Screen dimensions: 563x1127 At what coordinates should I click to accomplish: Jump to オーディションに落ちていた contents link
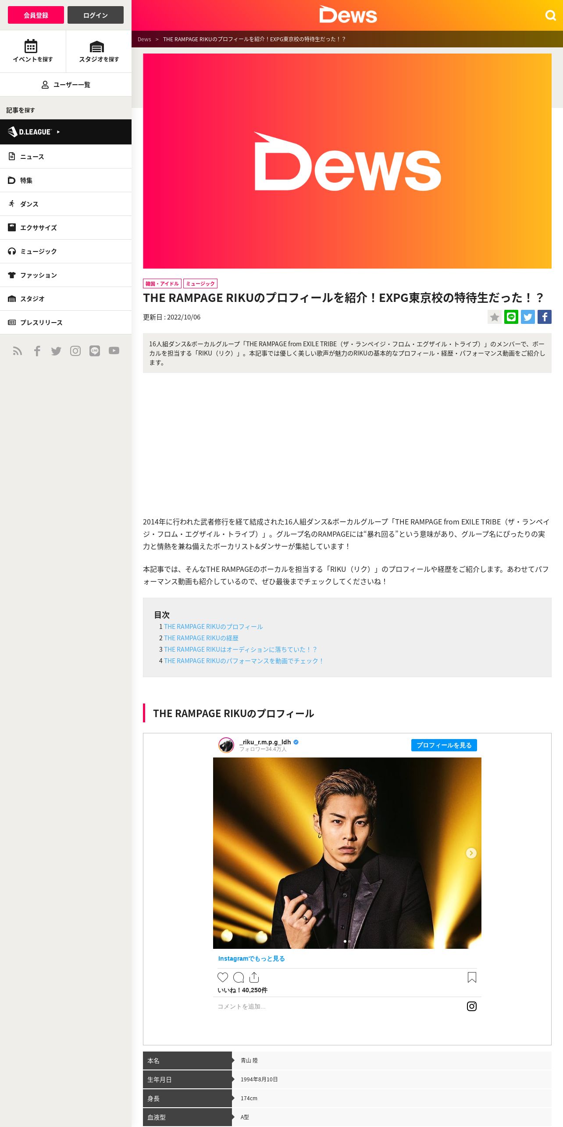pos(240,650)
